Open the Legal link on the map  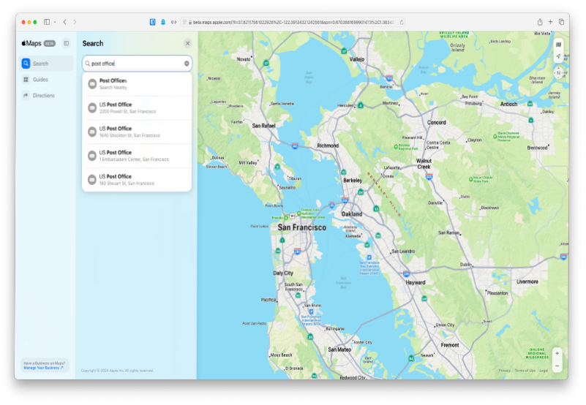(x=544, y=371)
